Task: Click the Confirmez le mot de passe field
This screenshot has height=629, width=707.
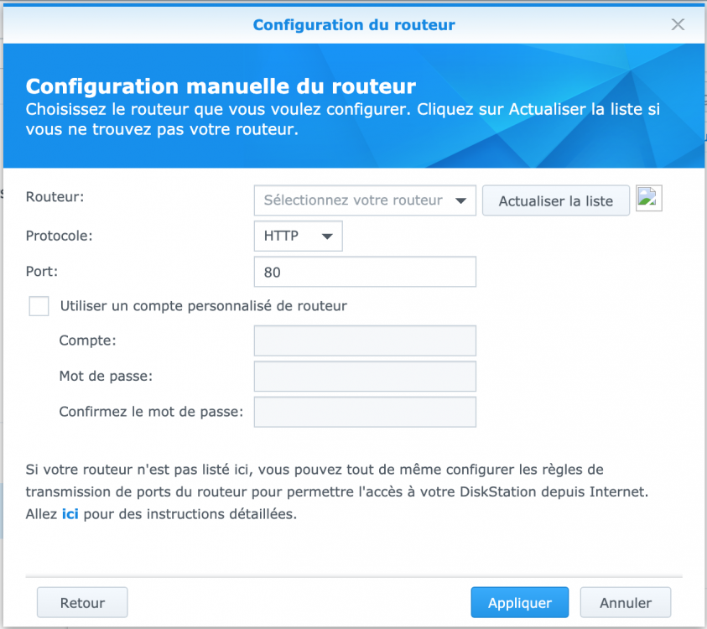Action: (x=364, y=412)
